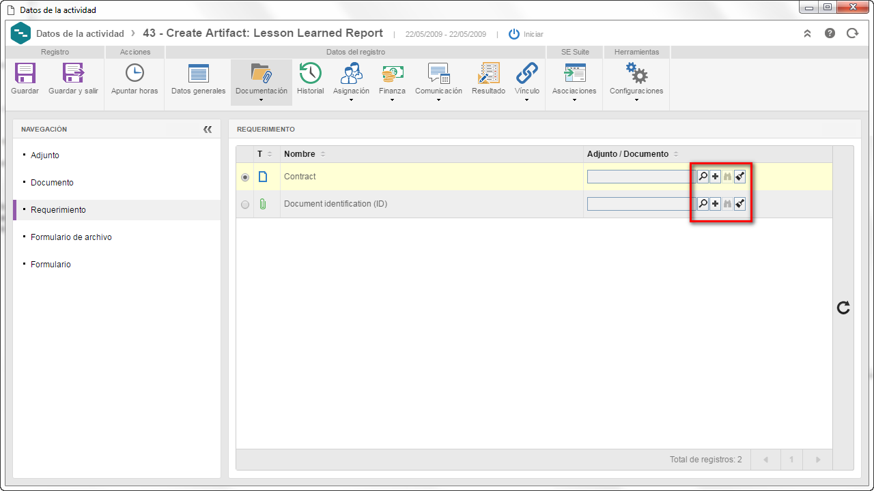Click the magnifier icon in Contract row
The width and height of the screenshot is (874, 491).
click(x=703, y=177)
